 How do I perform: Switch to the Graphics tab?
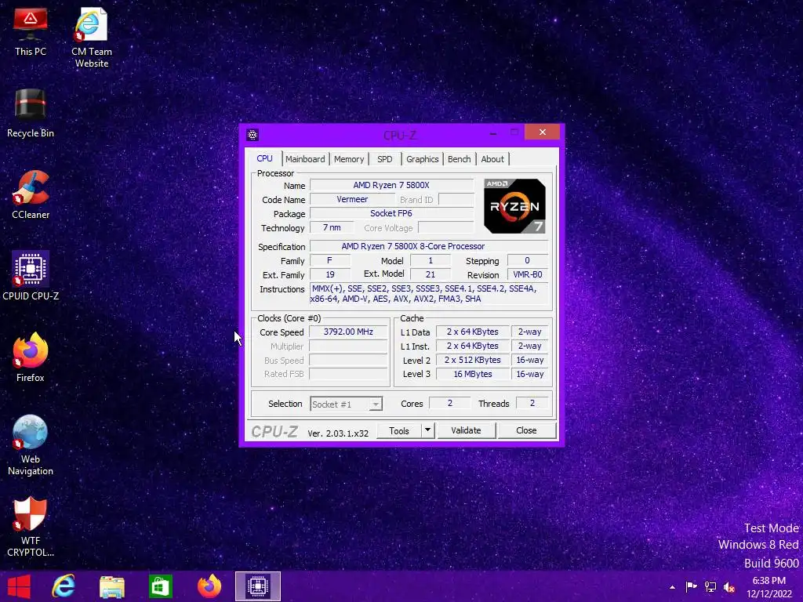click(x=423, y=159)
